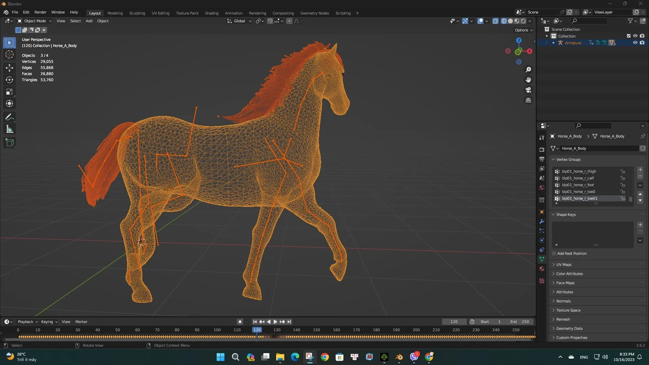Toggle Armature viewport visibility eye
Image resolution: width=649 pixels, height=365 pixels.
[x=635, y=43]
